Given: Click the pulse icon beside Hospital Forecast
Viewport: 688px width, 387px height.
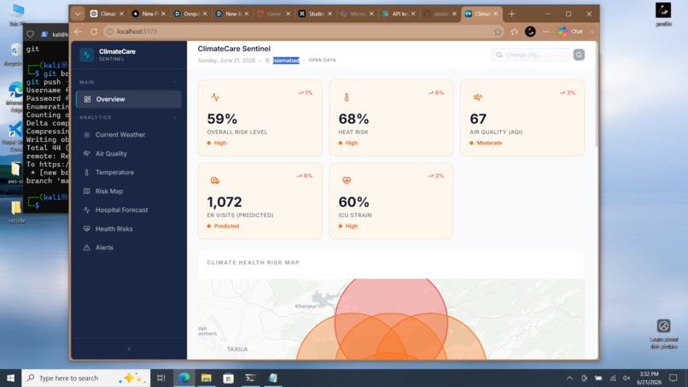Looking at the screenshot, I should pyautogui.click(x=86, y=210).
